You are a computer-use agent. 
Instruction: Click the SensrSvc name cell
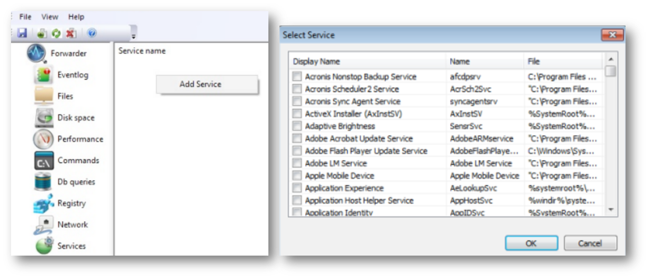466,126
